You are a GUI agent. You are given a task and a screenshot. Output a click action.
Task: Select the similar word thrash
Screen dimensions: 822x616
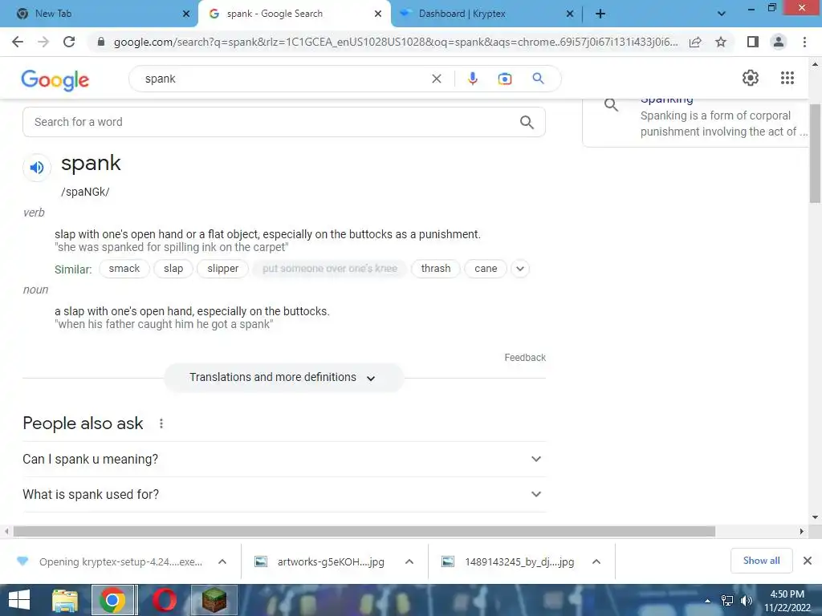tap(436, 269)
